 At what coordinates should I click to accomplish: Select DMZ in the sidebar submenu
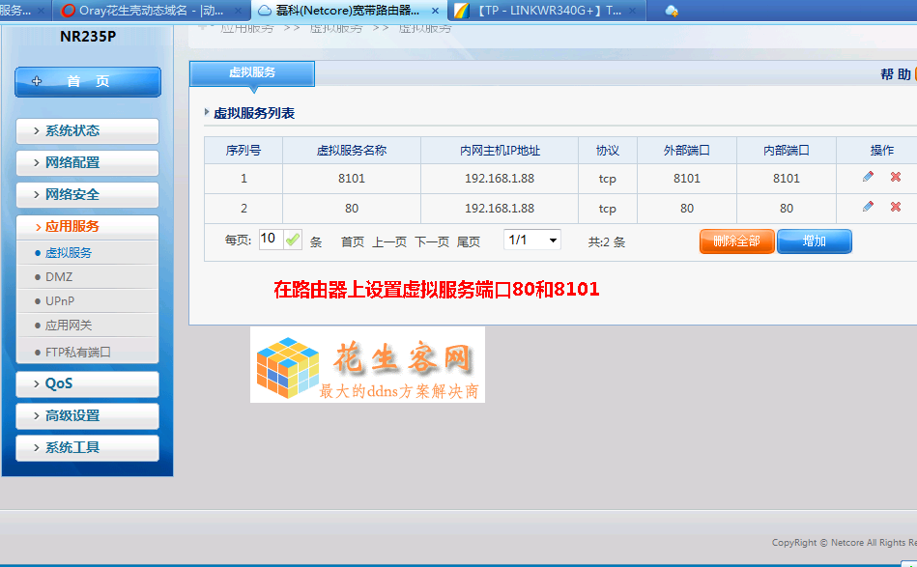59,277
